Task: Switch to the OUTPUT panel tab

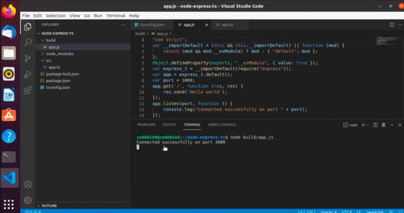Action: click(169, 125)
